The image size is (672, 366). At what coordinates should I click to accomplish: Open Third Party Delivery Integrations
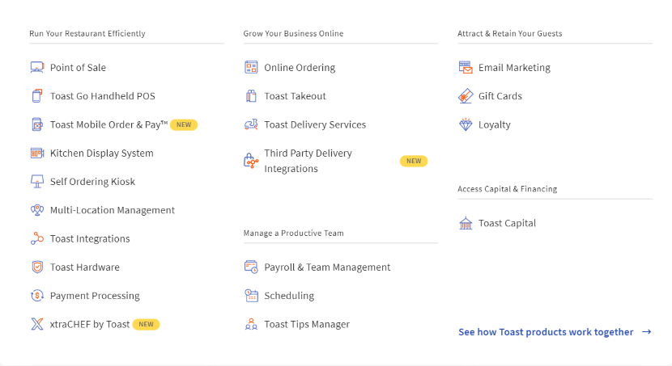click(308, 161)
